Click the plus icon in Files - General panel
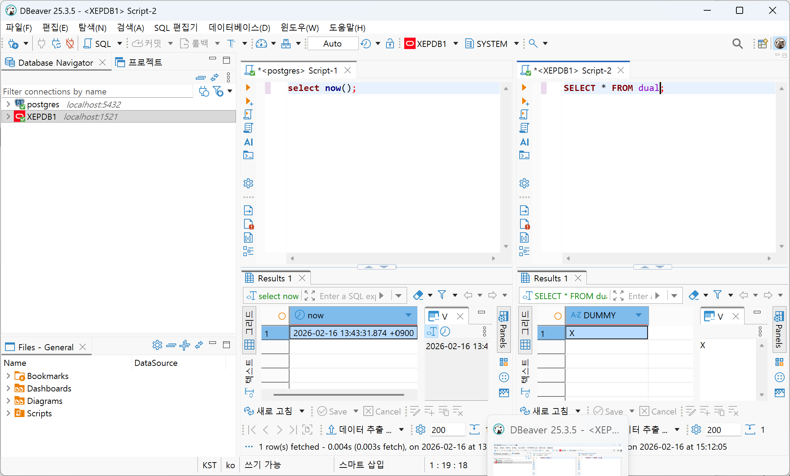Screen dimensions: 790x476 tap(185, 345)
